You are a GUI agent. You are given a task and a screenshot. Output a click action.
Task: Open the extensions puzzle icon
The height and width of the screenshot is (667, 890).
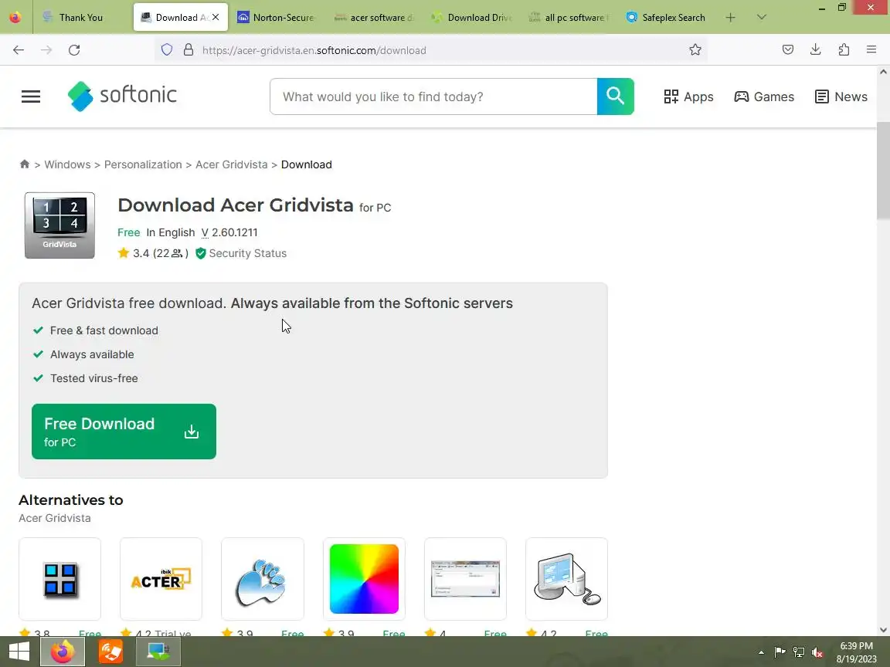point(844,50)
